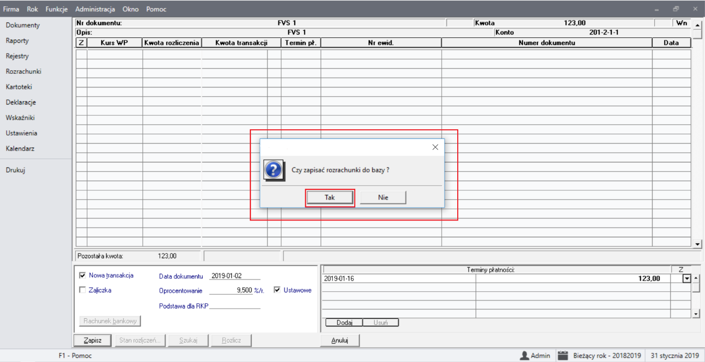The image size is (705, 362).
Task: Open the Firma menu
Action: [11, 9]
